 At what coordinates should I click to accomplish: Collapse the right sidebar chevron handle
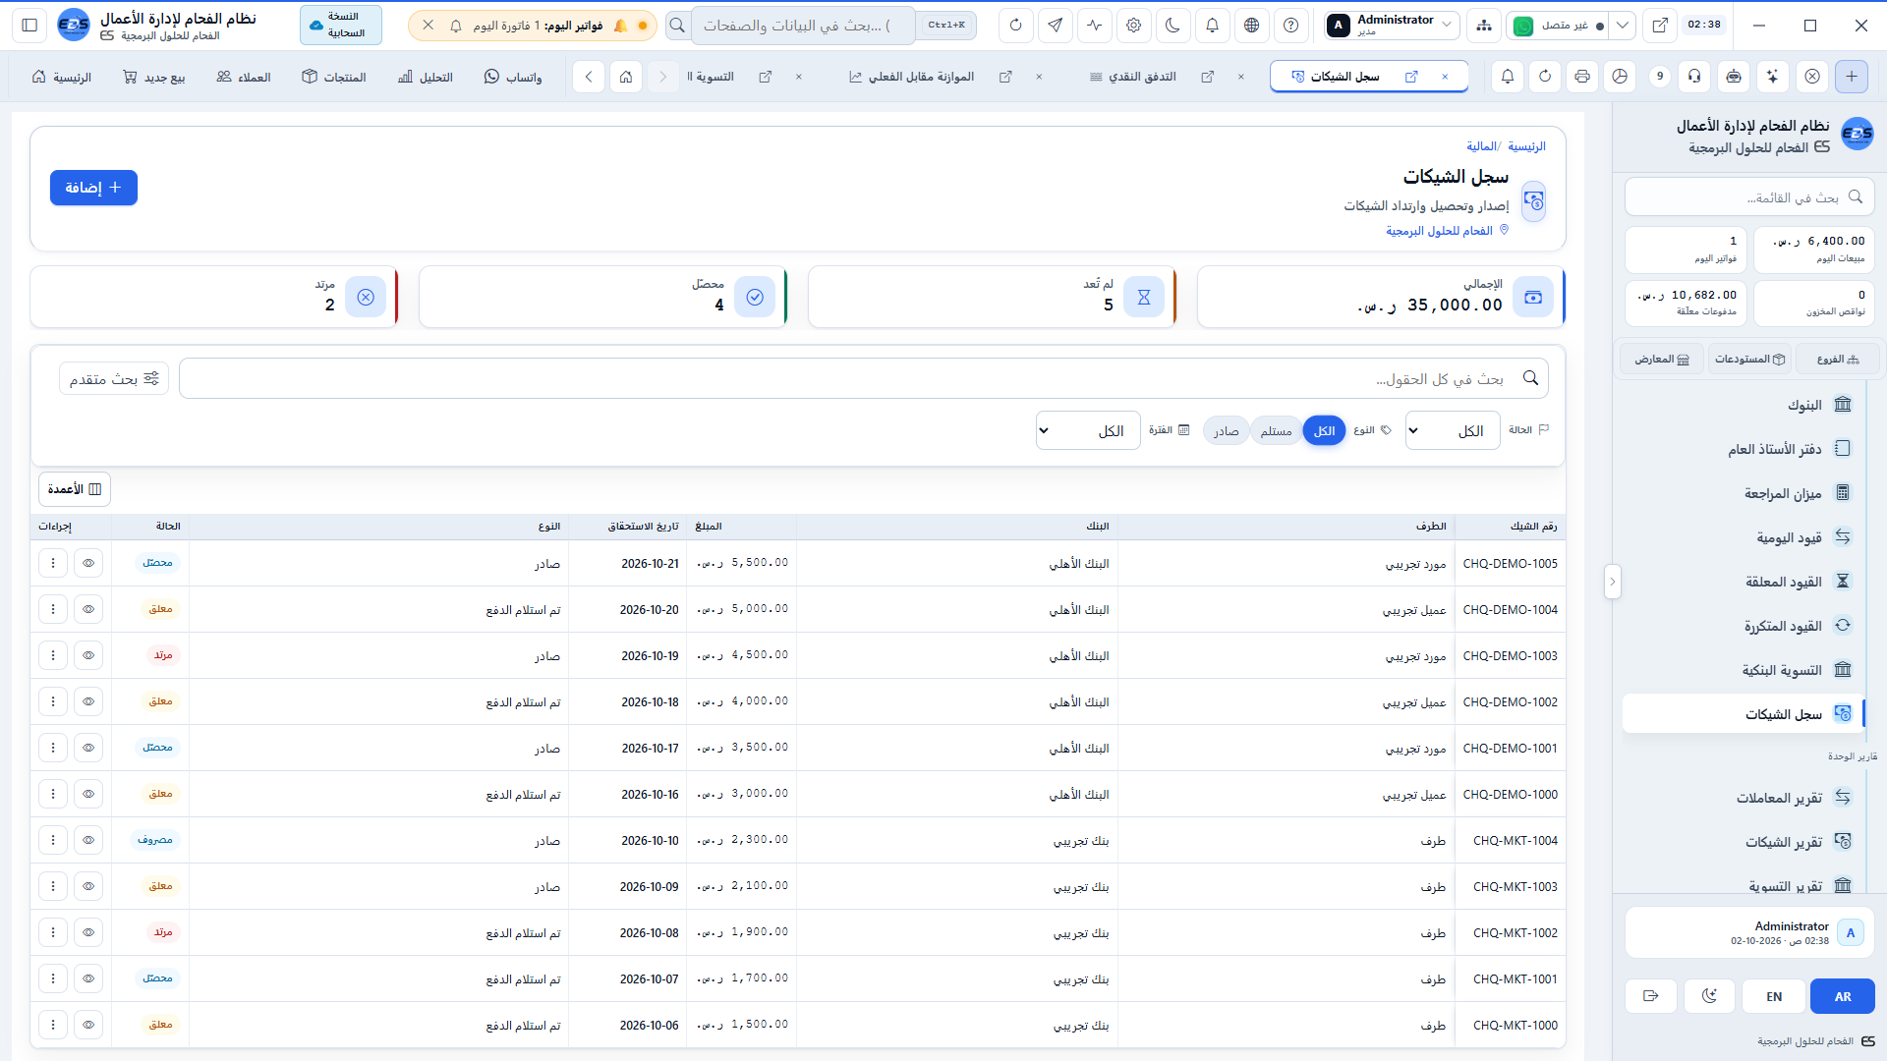pyautogui.click(x=1612, y=582)
